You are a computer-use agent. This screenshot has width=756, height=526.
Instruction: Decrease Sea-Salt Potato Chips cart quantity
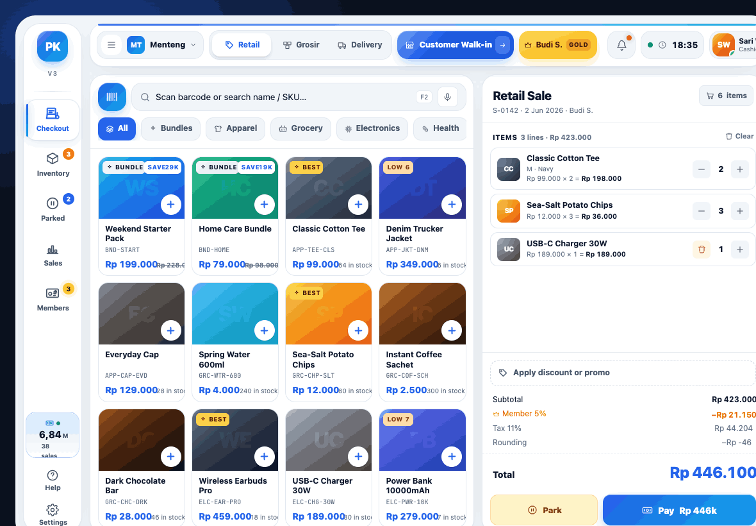[702, 211]
